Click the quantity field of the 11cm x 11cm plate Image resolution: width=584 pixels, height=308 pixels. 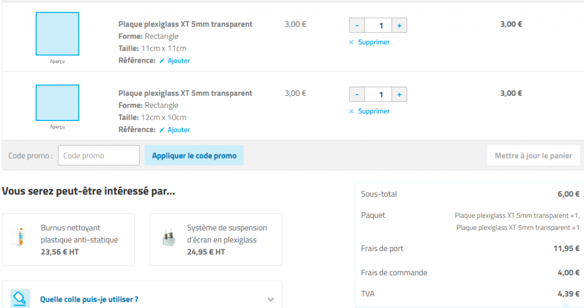coord(378,26)
